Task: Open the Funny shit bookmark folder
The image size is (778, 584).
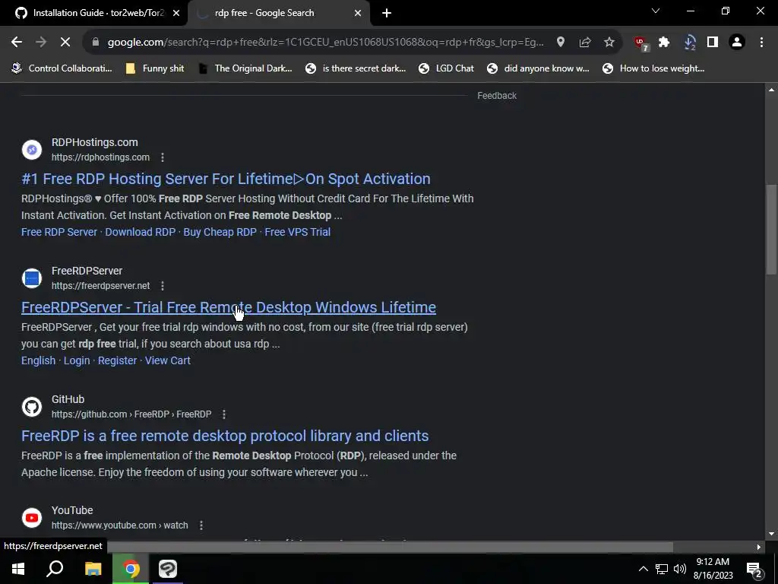Action: [155, 68]
